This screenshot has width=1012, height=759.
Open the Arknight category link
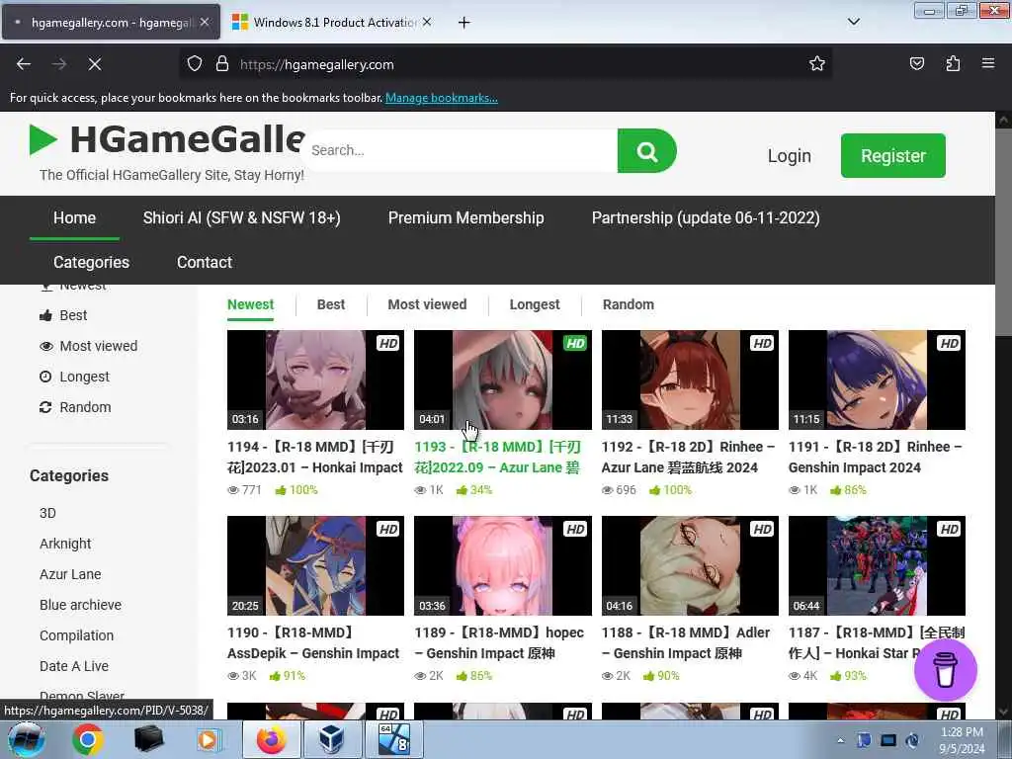click(65, 544)
